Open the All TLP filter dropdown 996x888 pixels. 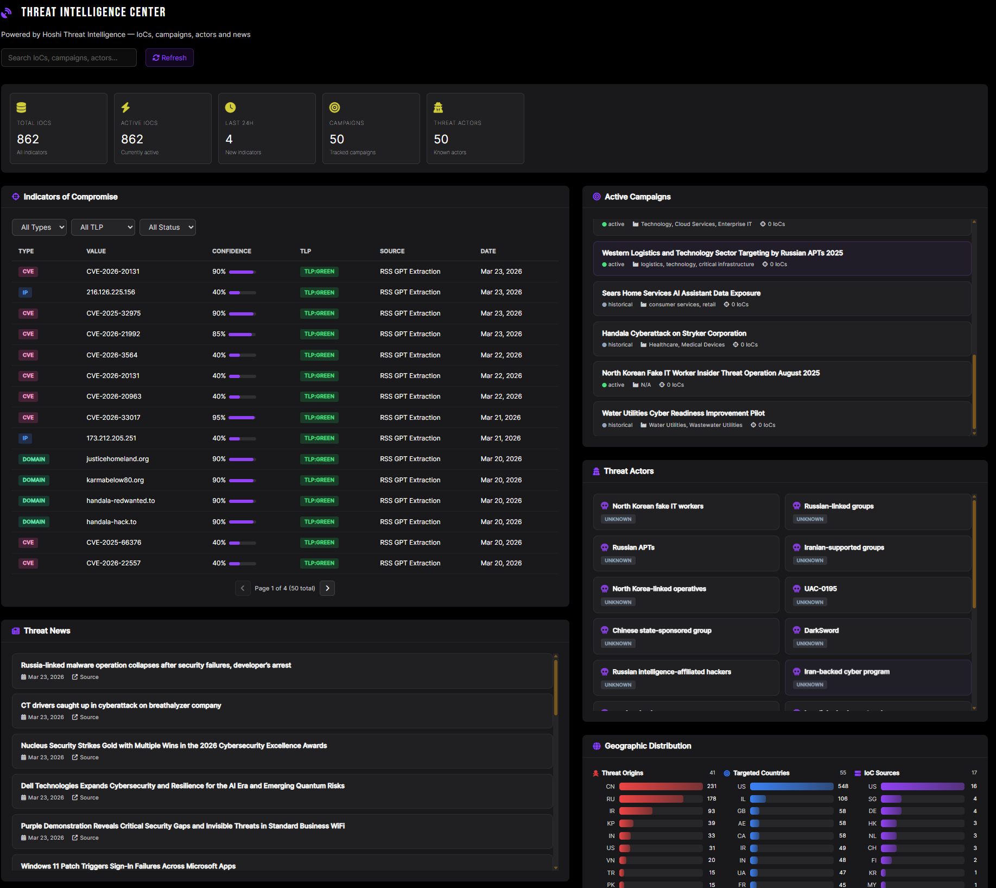[103, 227]
